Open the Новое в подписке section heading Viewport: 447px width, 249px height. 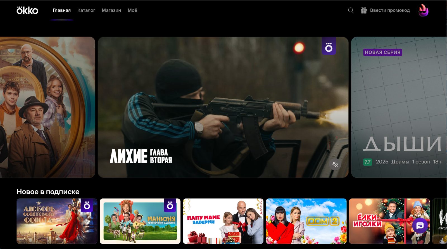click(48, 192)
